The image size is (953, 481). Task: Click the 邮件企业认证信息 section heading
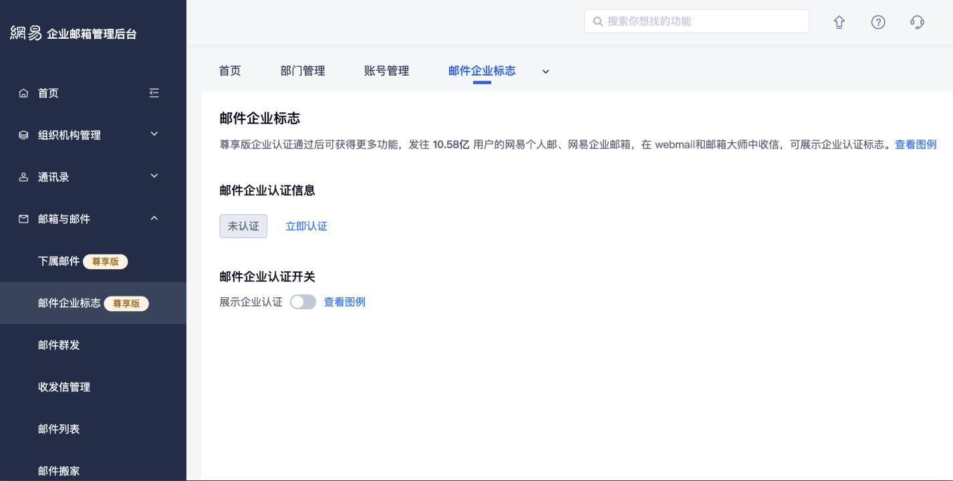[267, 190]
